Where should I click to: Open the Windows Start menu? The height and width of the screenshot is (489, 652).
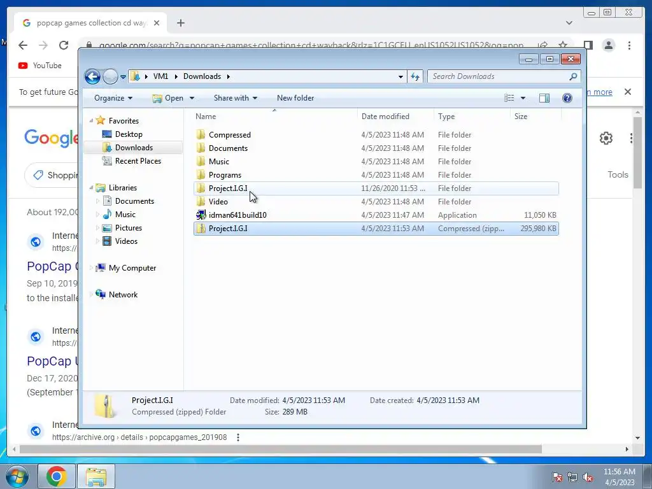[17, 476]
